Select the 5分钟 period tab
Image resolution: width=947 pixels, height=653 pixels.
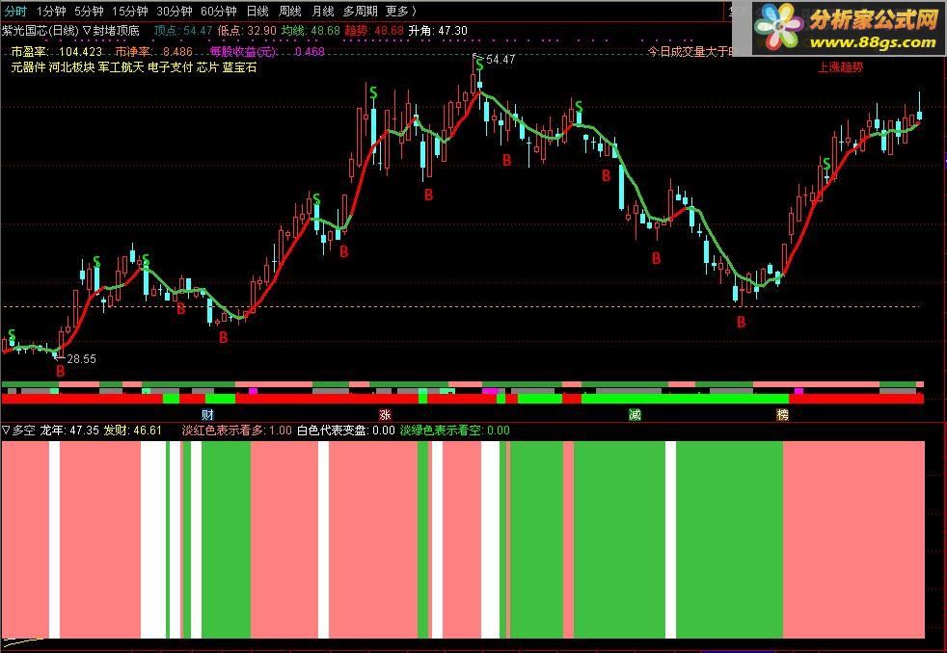89,11
